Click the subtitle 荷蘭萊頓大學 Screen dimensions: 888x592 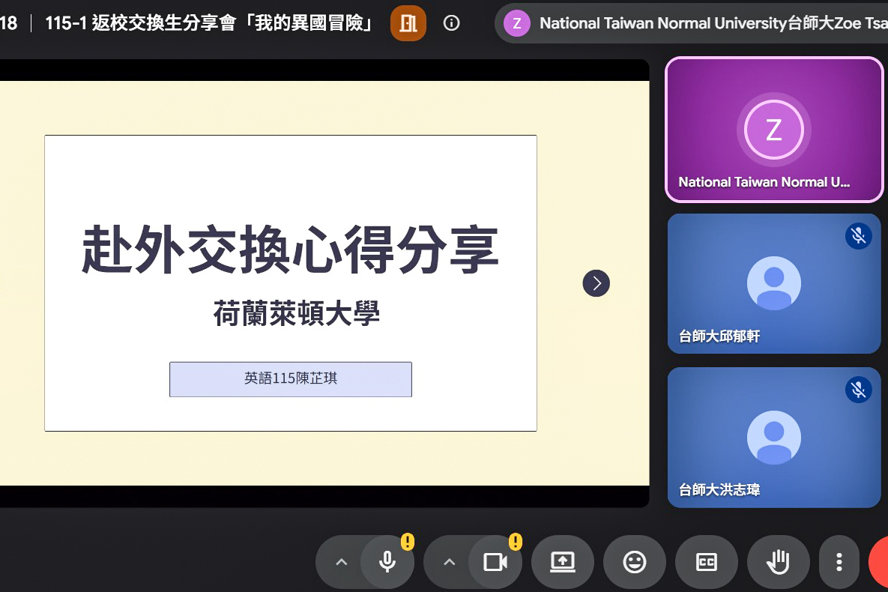coord(296,313)
